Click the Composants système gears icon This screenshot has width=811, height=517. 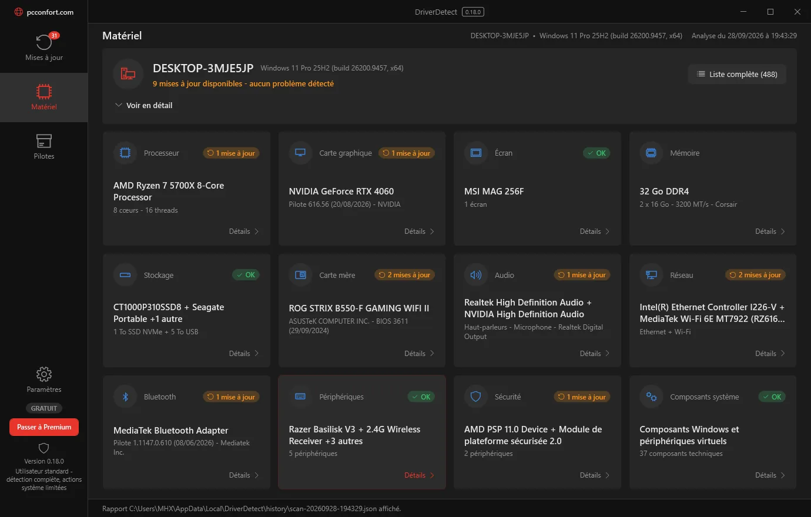pos(651,397)
